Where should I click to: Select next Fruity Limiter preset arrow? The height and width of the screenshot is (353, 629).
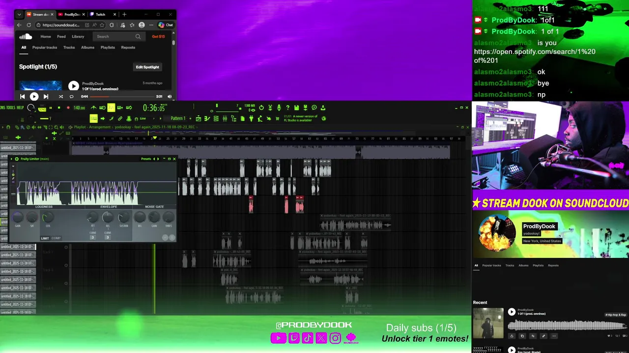click(x=158, y=159)
